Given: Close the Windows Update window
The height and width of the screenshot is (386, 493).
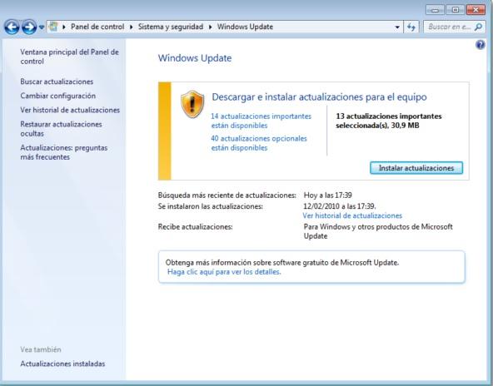Looking at the screenshot, I should tap(476, 10).
